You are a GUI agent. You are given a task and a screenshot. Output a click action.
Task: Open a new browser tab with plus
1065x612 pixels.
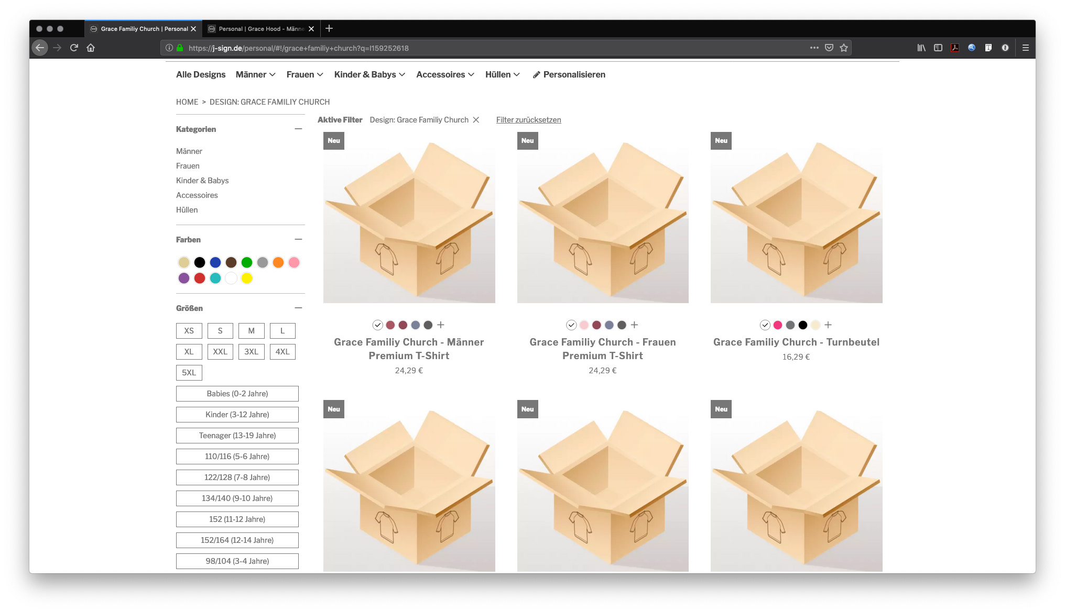pos(329,28)
